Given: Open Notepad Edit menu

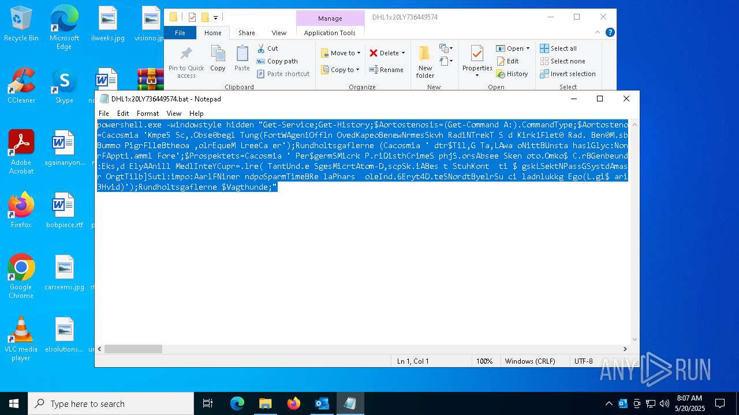Looking at the screenshot, I should [x=123, y=114].
